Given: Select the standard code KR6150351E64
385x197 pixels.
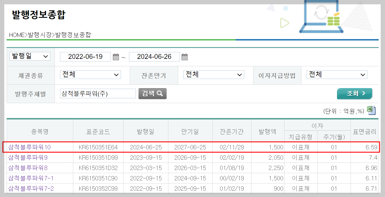Looking at the screenshot, I should coord(98,147).
